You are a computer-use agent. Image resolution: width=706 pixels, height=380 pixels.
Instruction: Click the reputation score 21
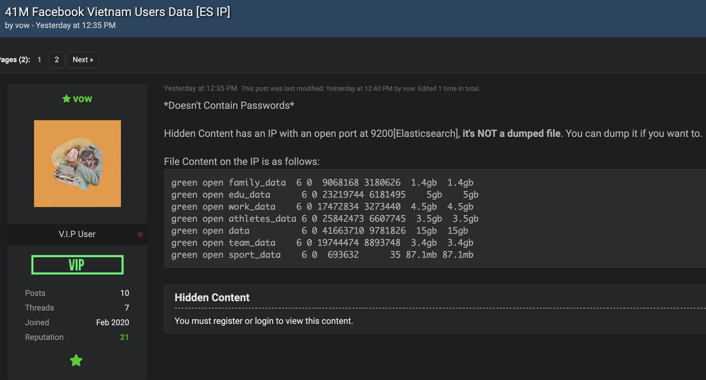tap(124, 337)
